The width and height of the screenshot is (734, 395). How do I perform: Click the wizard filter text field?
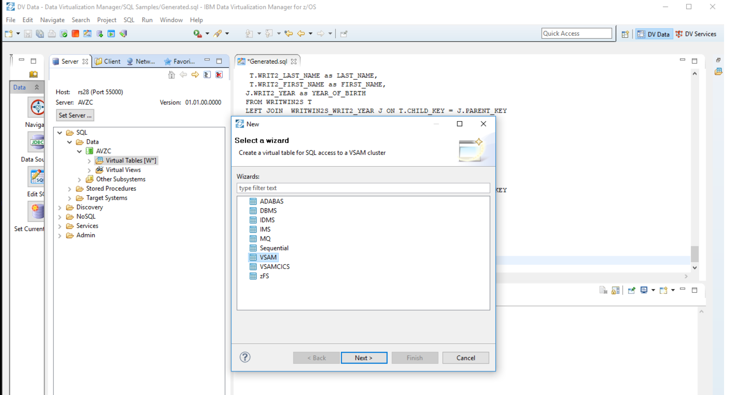tap(363, 188)
